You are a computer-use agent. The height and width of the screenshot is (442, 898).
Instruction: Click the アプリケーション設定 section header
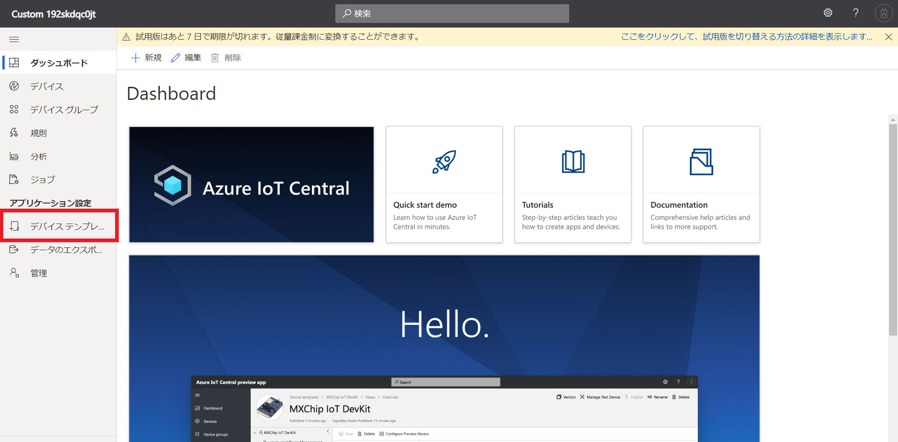point(51,203)
